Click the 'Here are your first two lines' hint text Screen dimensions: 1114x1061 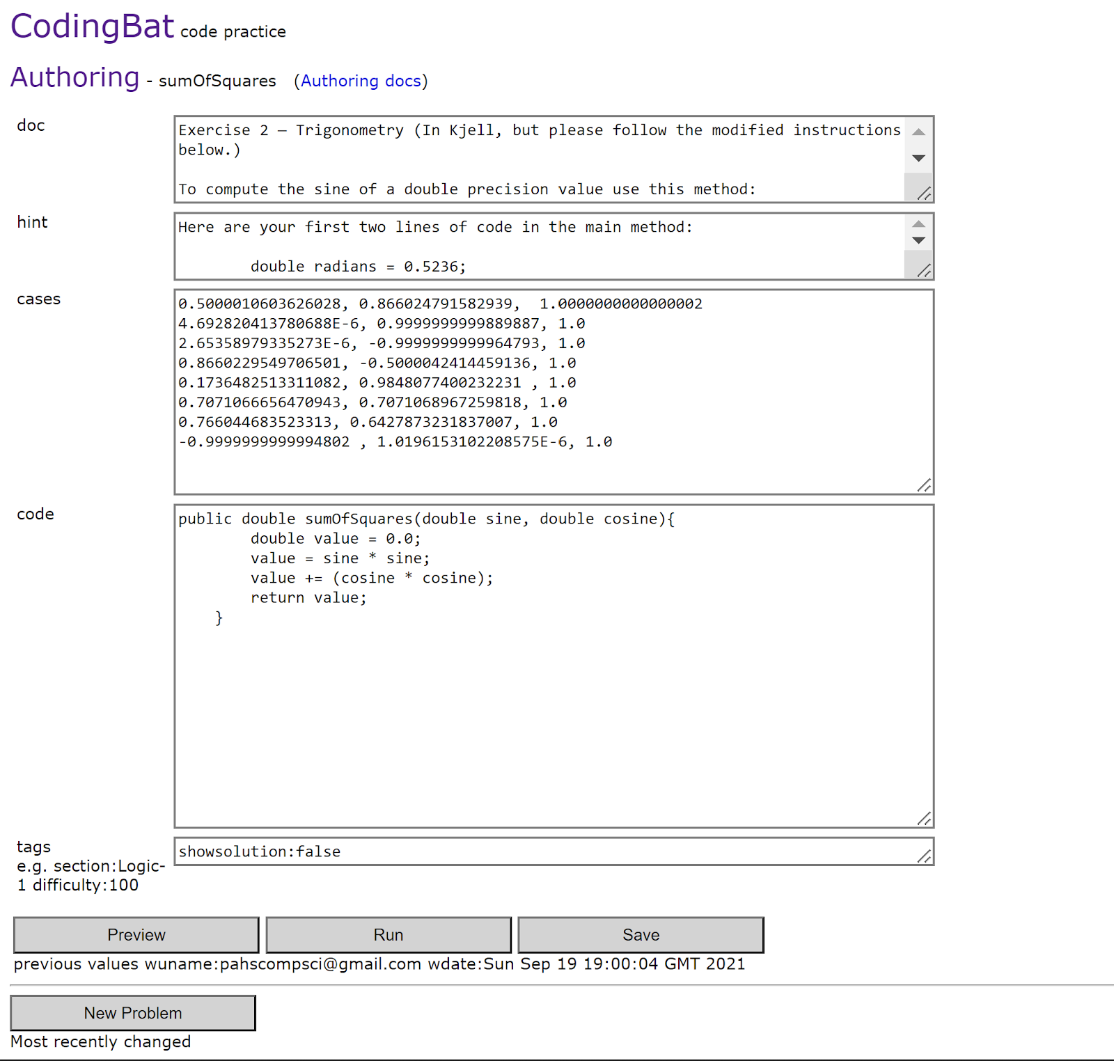[x=435, y=227]
